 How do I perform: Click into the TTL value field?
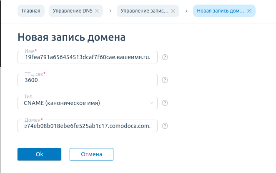88,80
